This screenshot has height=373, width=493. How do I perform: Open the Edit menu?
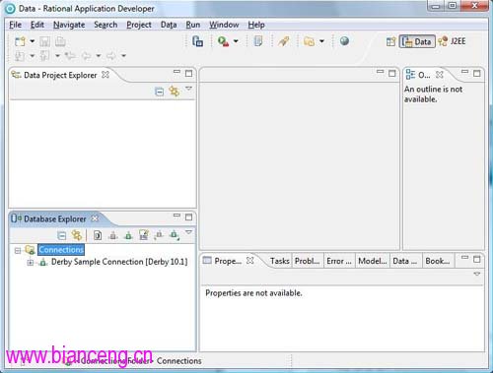pyautogui.click(x=37, y=25)
